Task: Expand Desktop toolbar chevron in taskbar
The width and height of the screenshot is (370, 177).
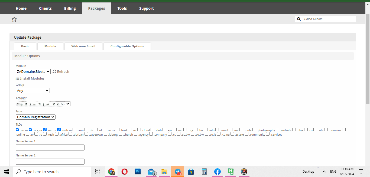Action: click(318, 168)
